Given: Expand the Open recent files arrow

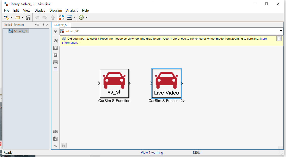Looking at the screenshot, I should (23, 17).
